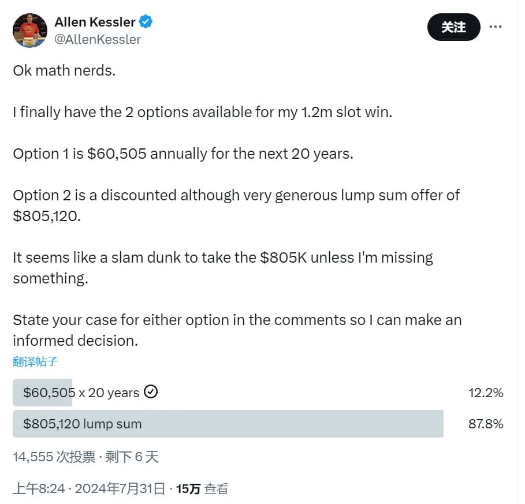Click the "State your case" closing paragraph
This screenshot has height=504, width=525.
click(237, 330)
